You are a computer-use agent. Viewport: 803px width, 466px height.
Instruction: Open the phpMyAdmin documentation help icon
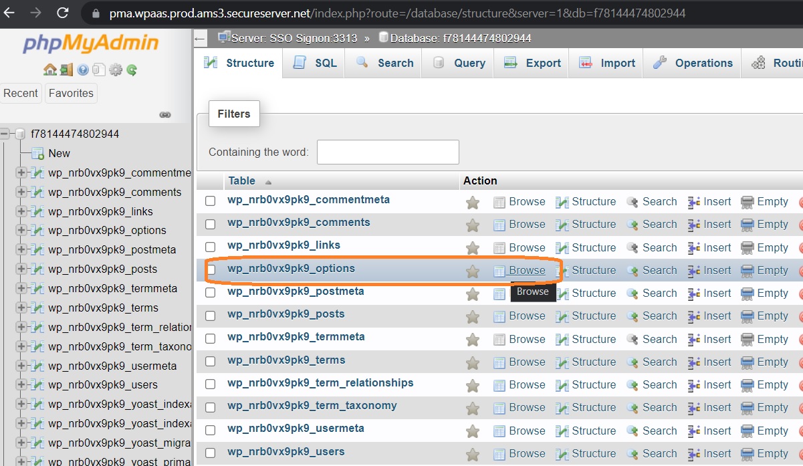[x=83, y=70]
